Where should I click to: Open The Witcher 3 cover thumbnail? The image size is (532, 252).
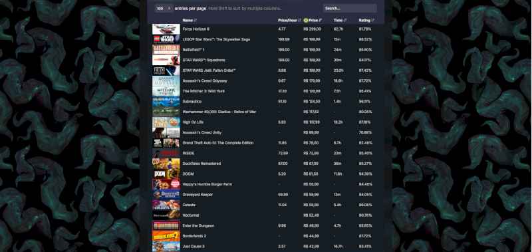(x=166, y=91)
